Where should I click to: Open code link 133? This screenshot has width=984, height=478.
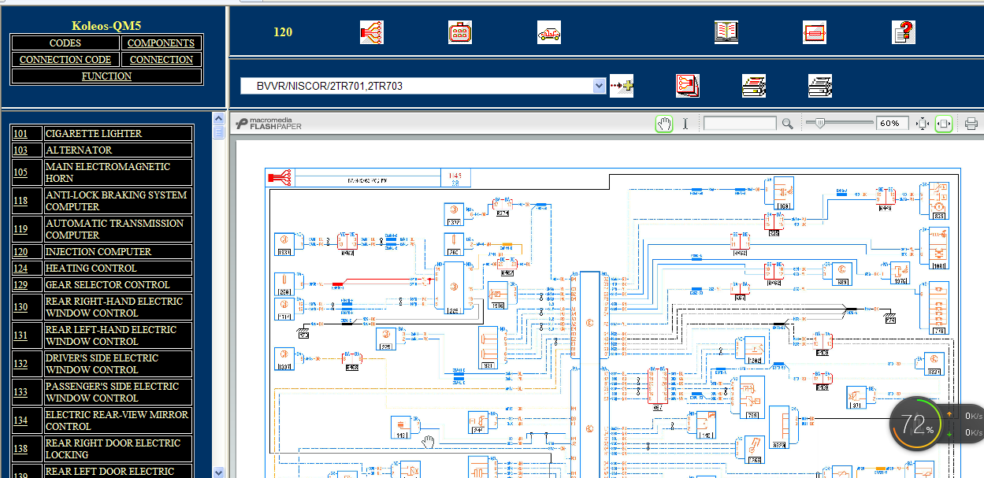tap(20, 392)
